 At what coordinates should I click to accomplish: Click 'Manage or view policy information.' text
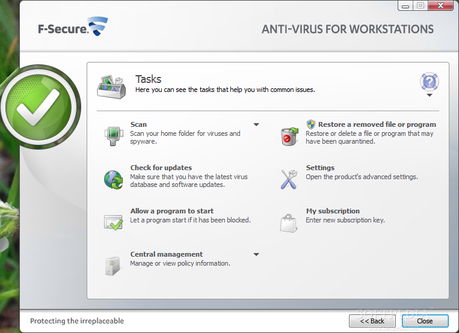[180, 263]
